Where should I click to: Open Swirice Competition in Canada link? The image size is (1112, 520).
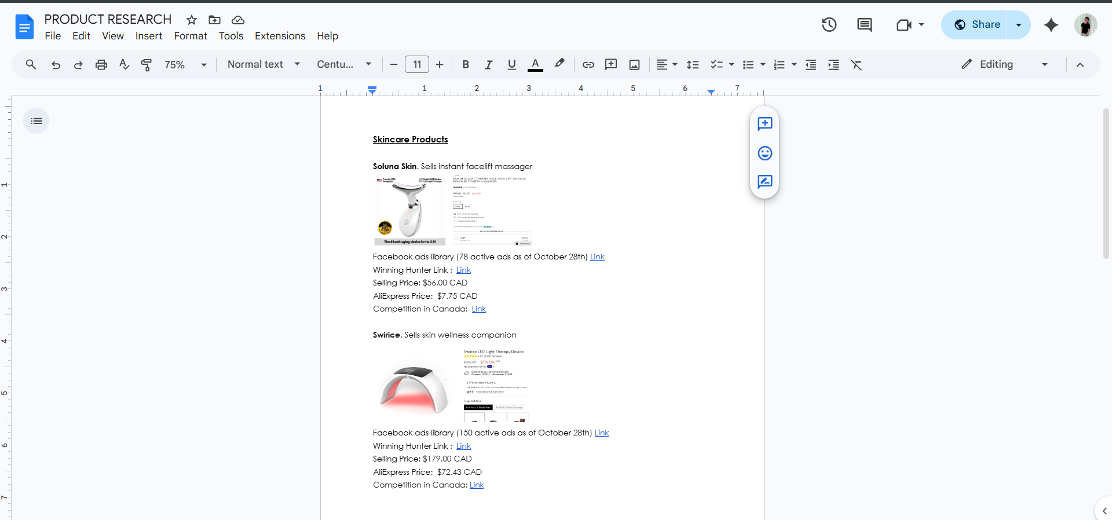coord(477,485)
